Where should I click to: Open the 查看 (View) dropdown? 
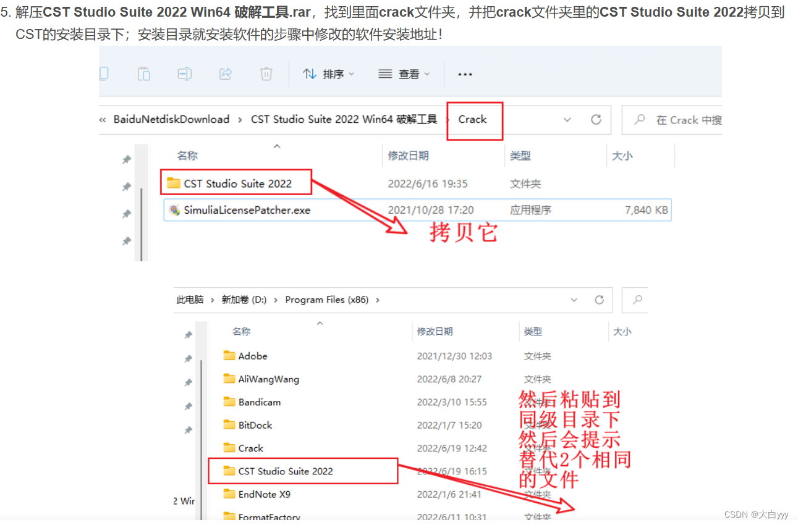pyautogui.click(x=404, y=73)
